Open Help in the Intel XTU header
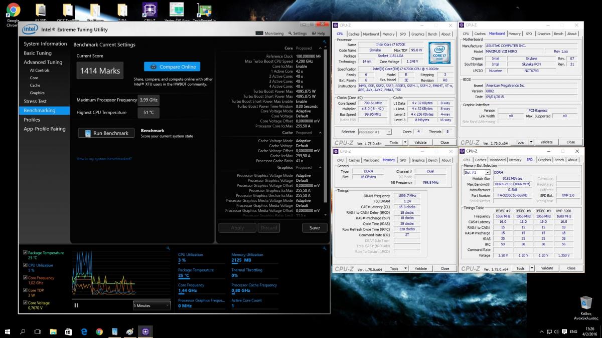 pyautogui.click(x=318, y=34)
